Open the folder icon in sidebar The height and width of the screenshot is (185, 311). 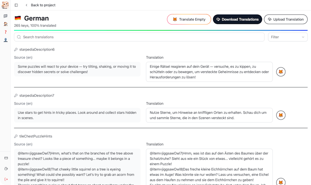(5, 16)
